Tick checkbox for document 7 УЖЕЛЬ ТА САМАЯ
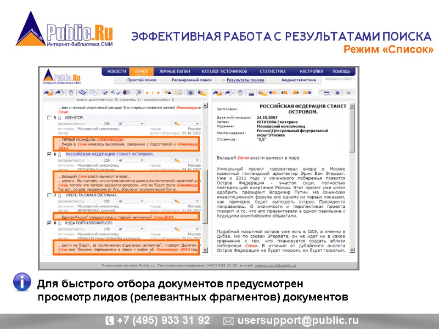This screenshot has height=329, width=439. (49, 195)
